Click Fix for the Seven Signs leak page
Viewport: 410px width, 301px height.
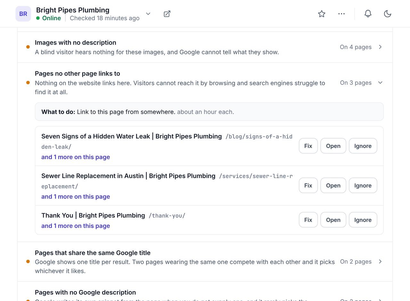308,146
